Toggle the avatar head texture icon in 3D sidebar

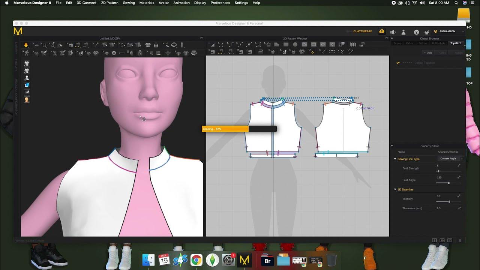[27, 100]
